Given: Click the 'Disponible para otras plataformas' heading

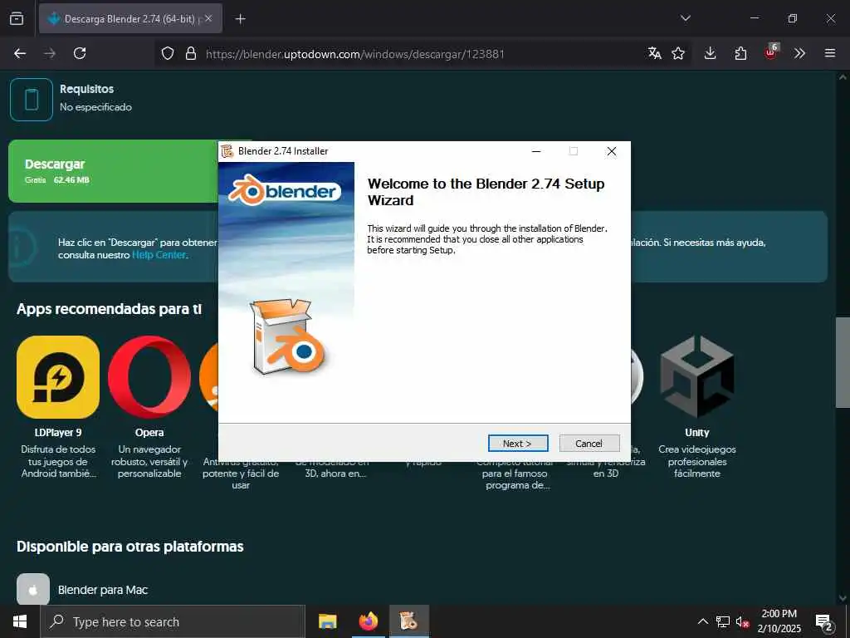Looking at the screenshot, I should coord(130,547).
